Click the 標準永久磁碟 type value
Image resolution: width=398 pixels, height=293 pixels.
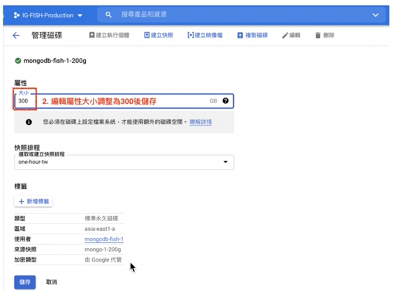pos(101,218)
